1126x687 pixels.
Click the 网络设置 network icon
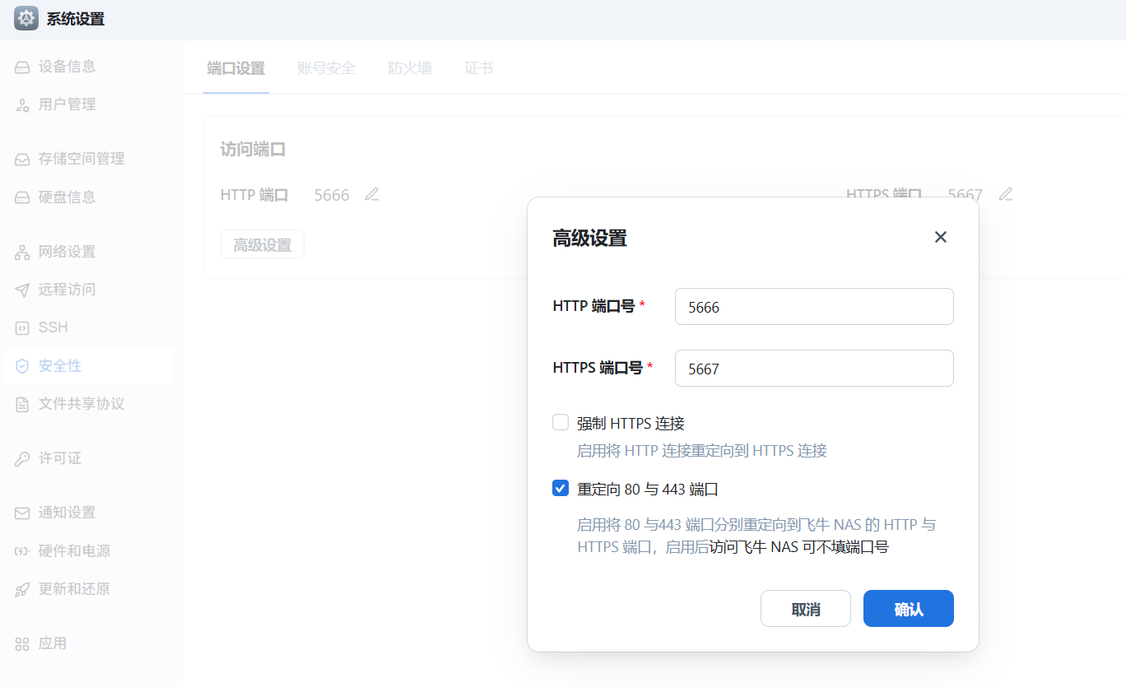(23, 252)
